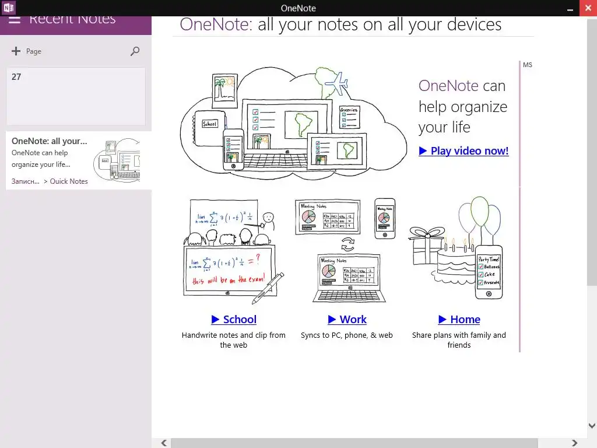597x448 pixels.
Task: Click the horizontal scrollbar thumb
Action: coord(354,443)
